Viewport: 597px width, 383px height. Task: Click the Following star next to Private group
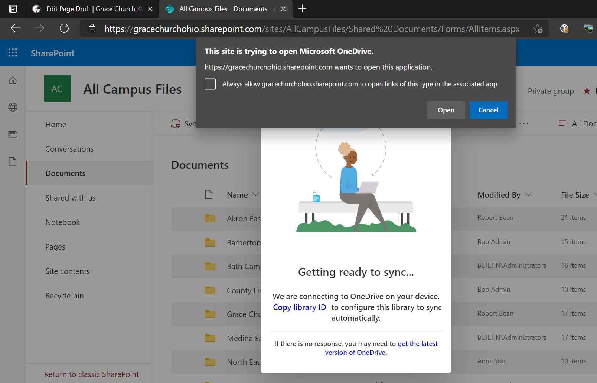(x=587, y=91)
